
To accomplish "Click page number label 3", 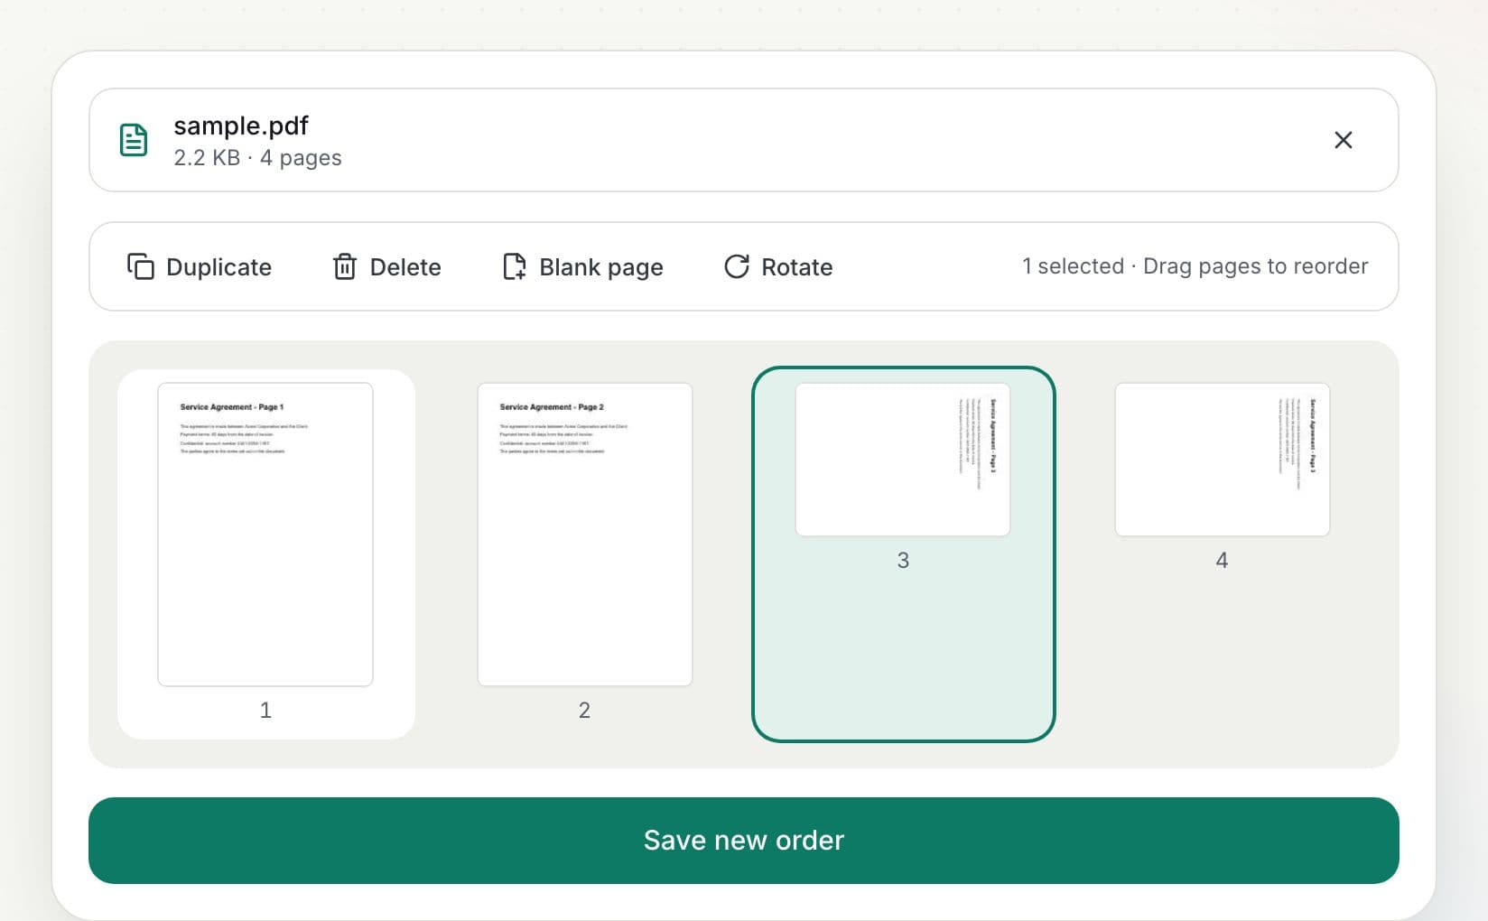I will (903, 561).
